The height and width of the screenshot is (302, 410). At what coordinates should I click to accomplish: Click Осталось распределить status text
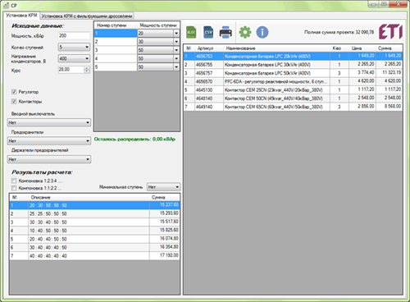[x=134, y=140]
